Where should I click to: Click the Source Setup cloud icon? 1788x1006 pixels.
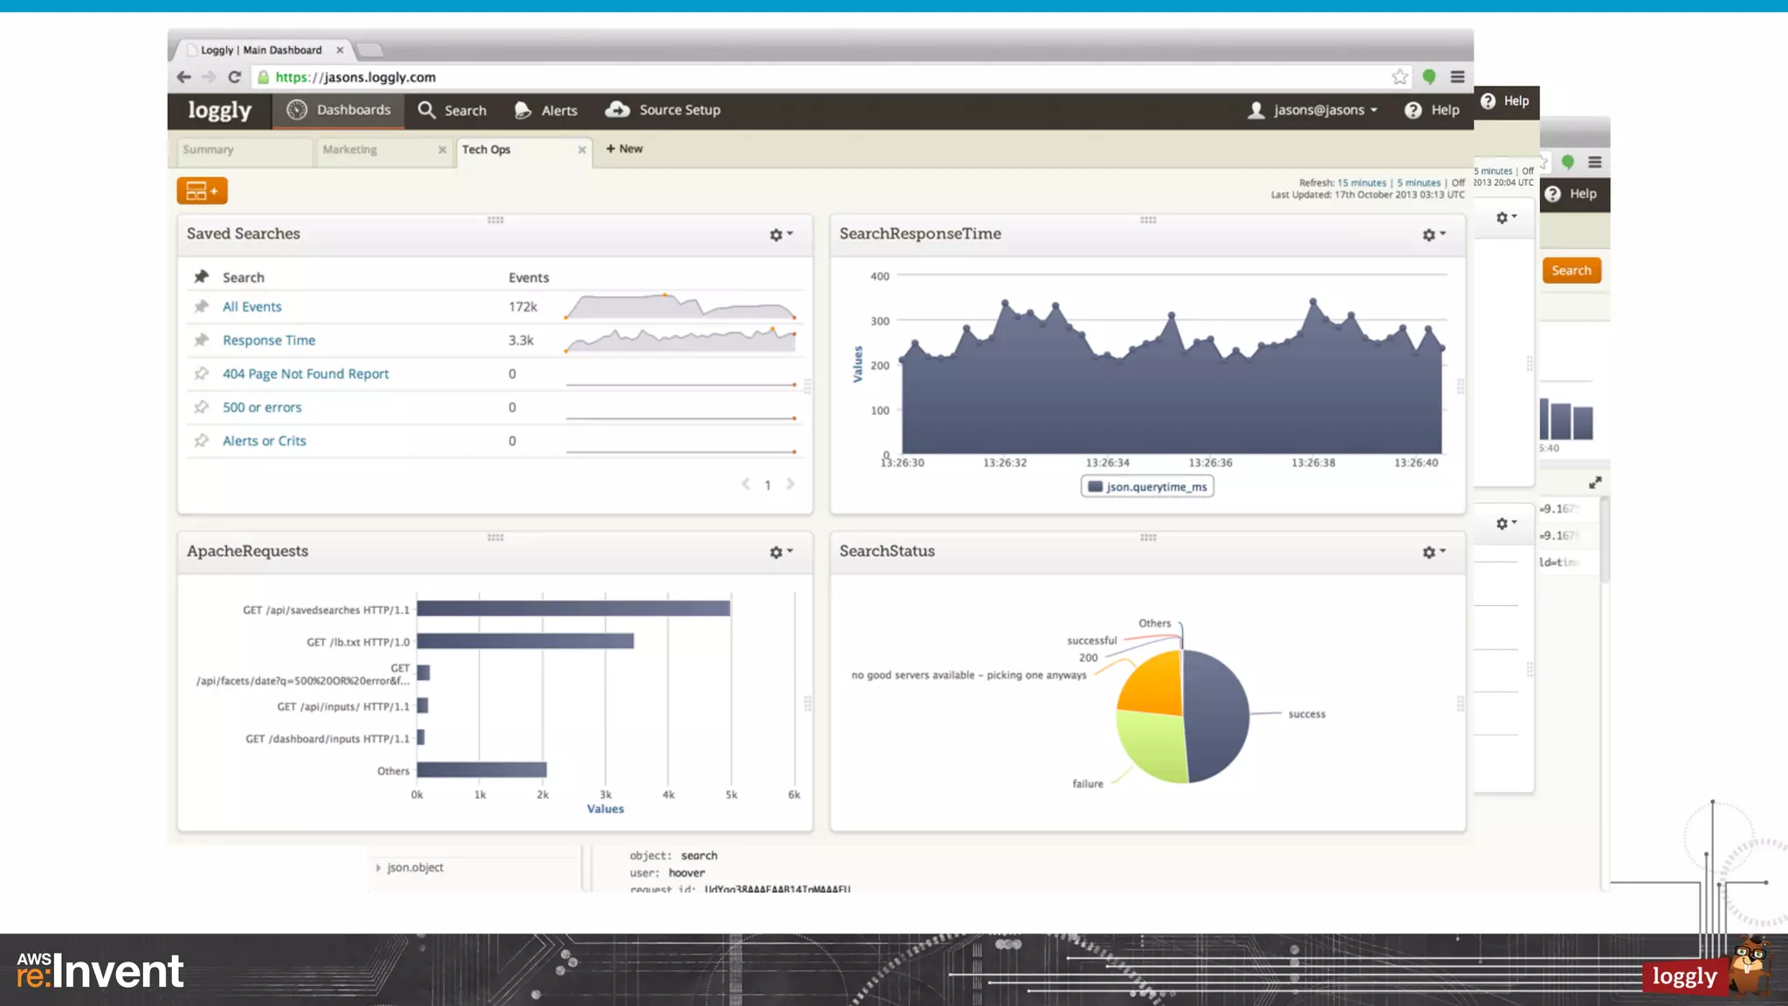[617, 109]
